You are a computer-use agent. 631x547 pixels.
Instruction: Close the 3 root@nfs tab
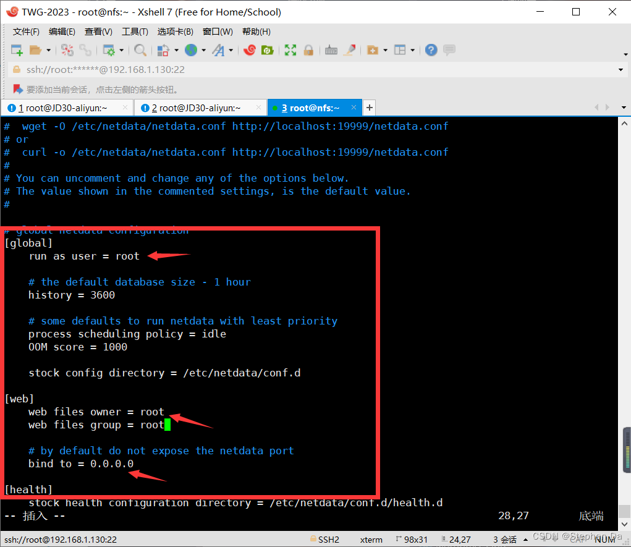click(354, 108)
